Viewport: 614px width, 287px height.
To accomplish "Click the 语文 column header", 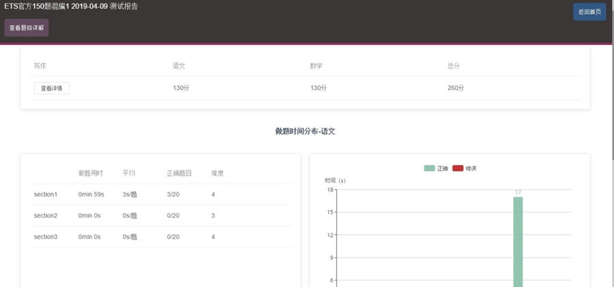I will (179, 66).
